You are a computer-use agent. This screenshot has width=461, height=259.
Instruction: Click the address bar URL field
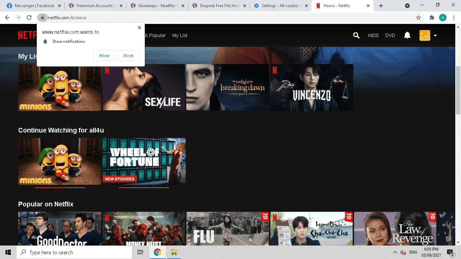coord(229,18)
